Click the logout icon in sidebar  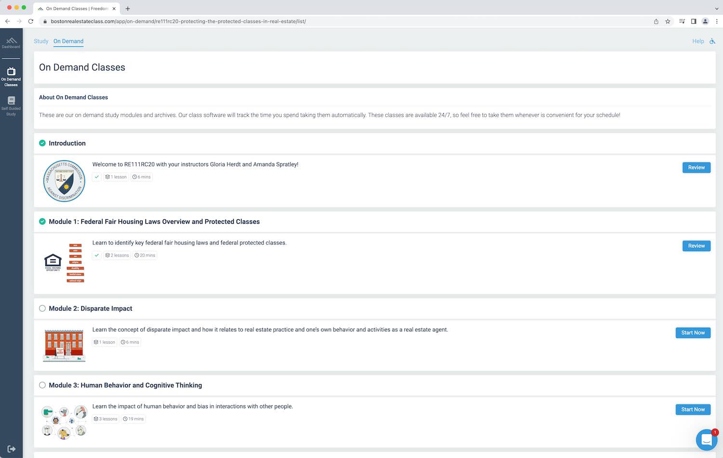tap(12, 449)
